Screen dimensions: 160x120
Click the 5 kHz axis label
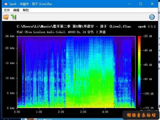click(x=10, y=93)
